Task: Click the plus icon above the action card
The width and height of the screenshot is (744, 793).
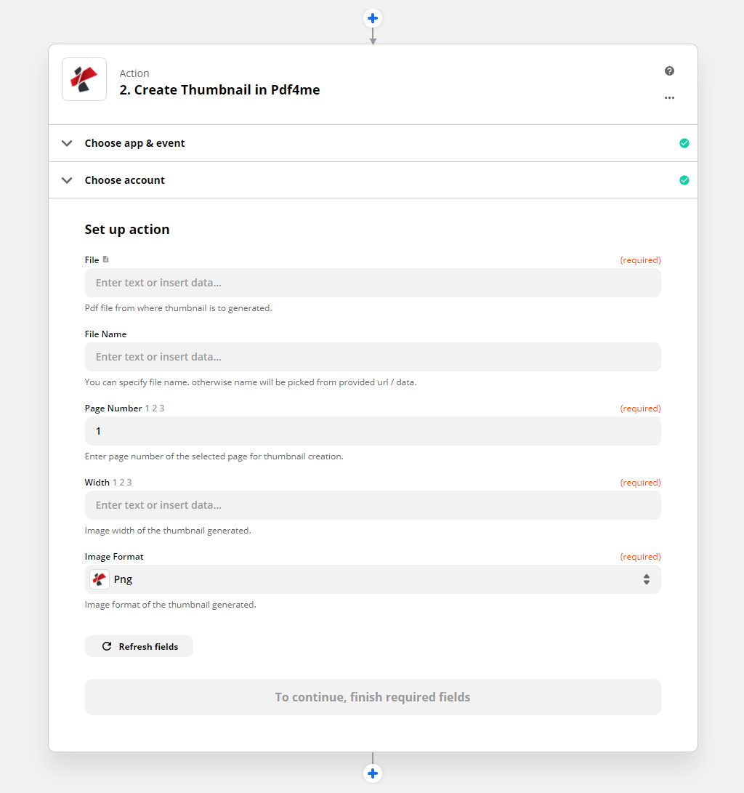Action: click(x=373, y=18)
